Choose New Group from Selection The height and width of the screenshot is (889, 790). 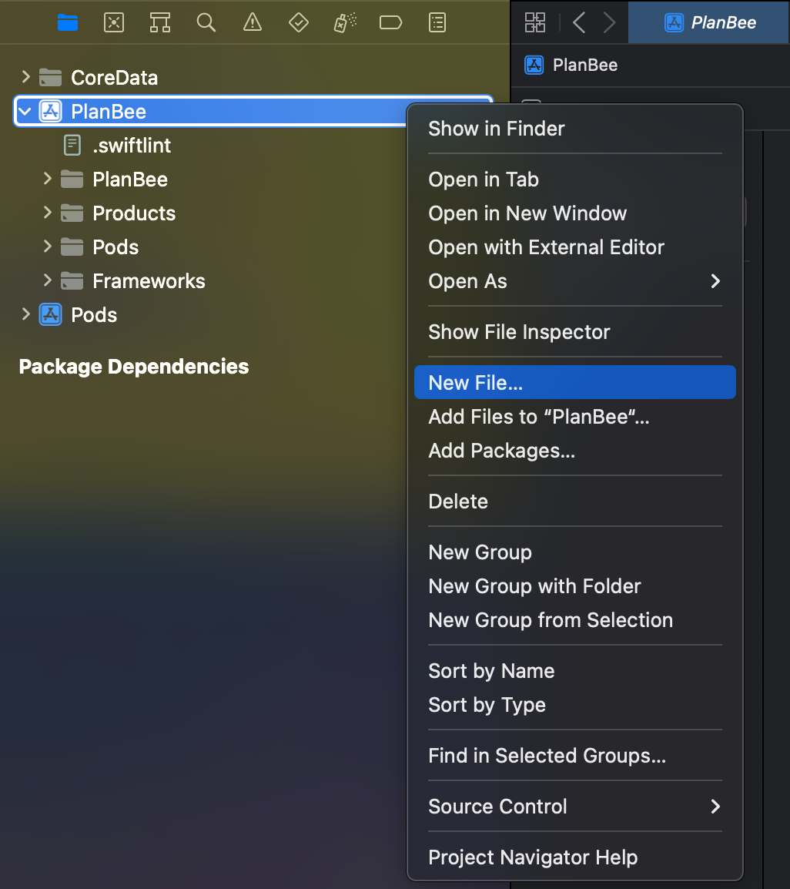click(x=574, y=619)
